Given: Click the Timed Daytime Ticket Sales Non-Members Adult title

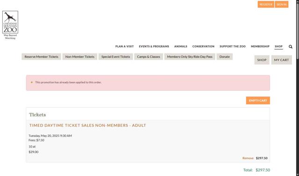Looking at the screenshot, I should pos(88,125).
